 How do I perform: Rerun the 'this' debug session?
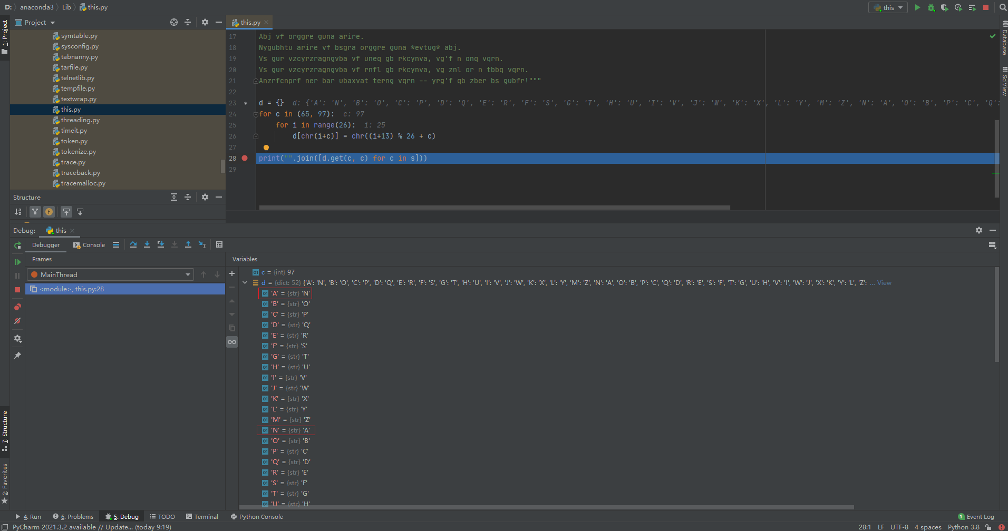[x=17, y=245]
